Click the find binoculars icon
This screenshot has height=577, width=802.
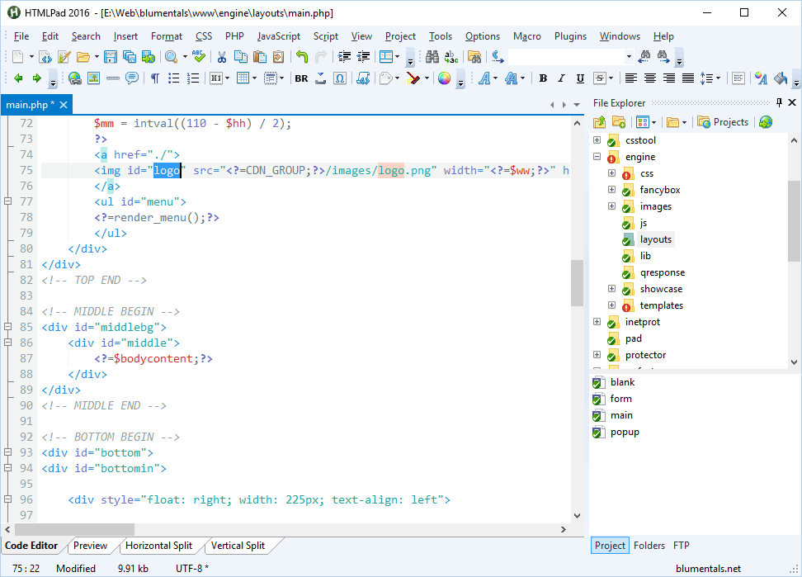pyautogui.click(x=432, y=57)
